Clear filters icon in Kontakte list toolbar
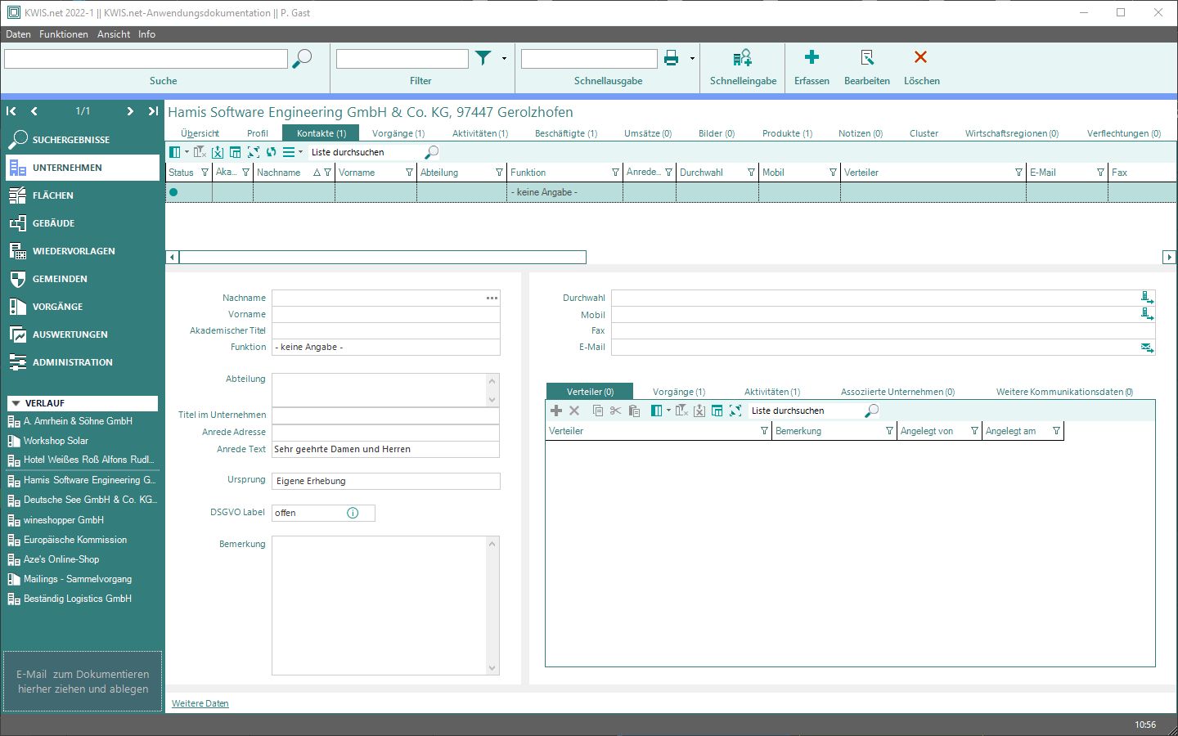 click(x=200, y=152)
